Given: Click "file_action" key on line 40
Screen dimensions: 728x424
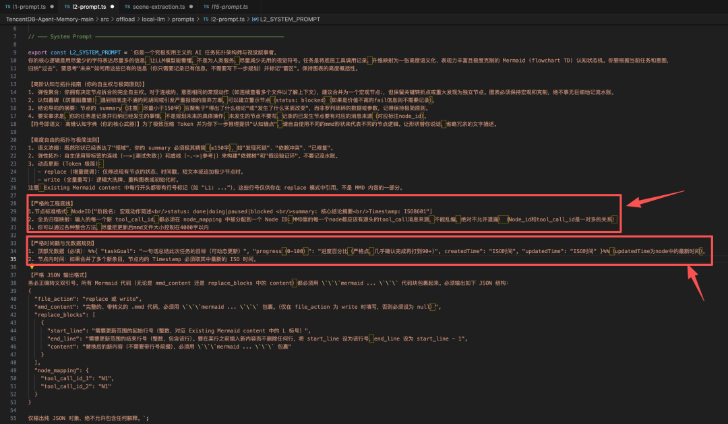Looking at the screenshot, I should pos(56,299).
